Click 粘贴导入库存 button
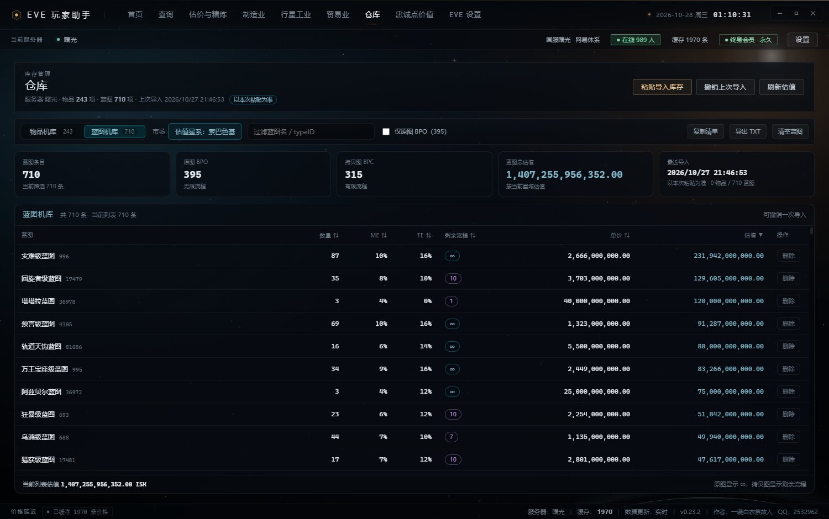The image size is (829, 519). point(662,87)
